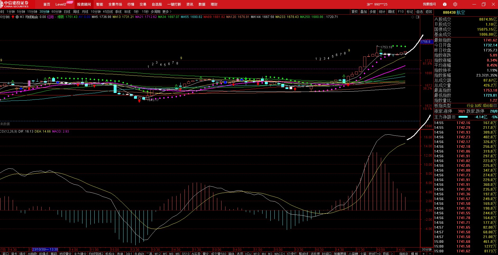Expand the bottom indicator tabs arrow

(392, 253)
